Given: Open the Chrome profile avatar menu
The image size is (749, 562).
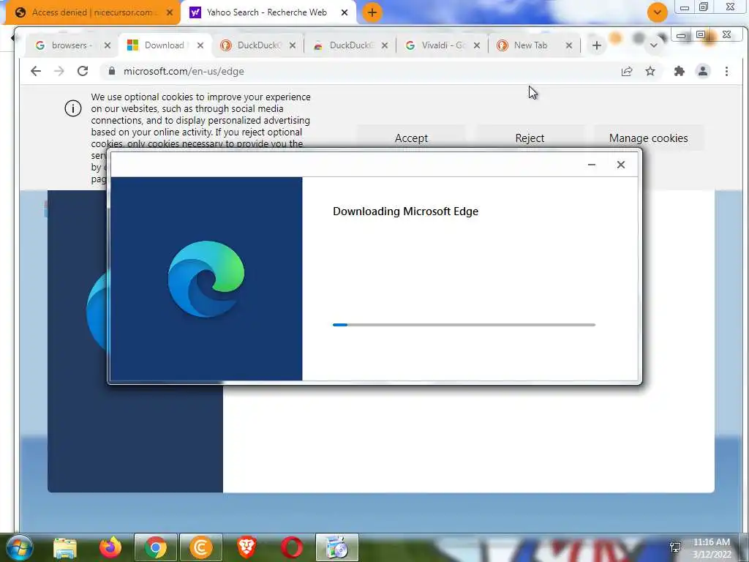Looking at the screenshot, I should [x=703, y=71].
